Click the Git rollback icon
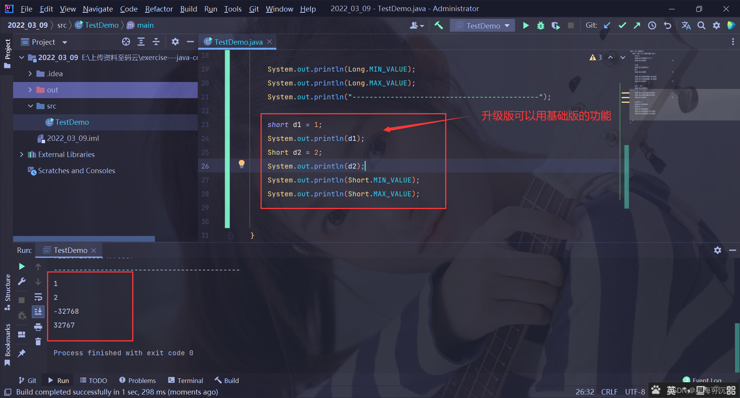 (x=668, y=25)
